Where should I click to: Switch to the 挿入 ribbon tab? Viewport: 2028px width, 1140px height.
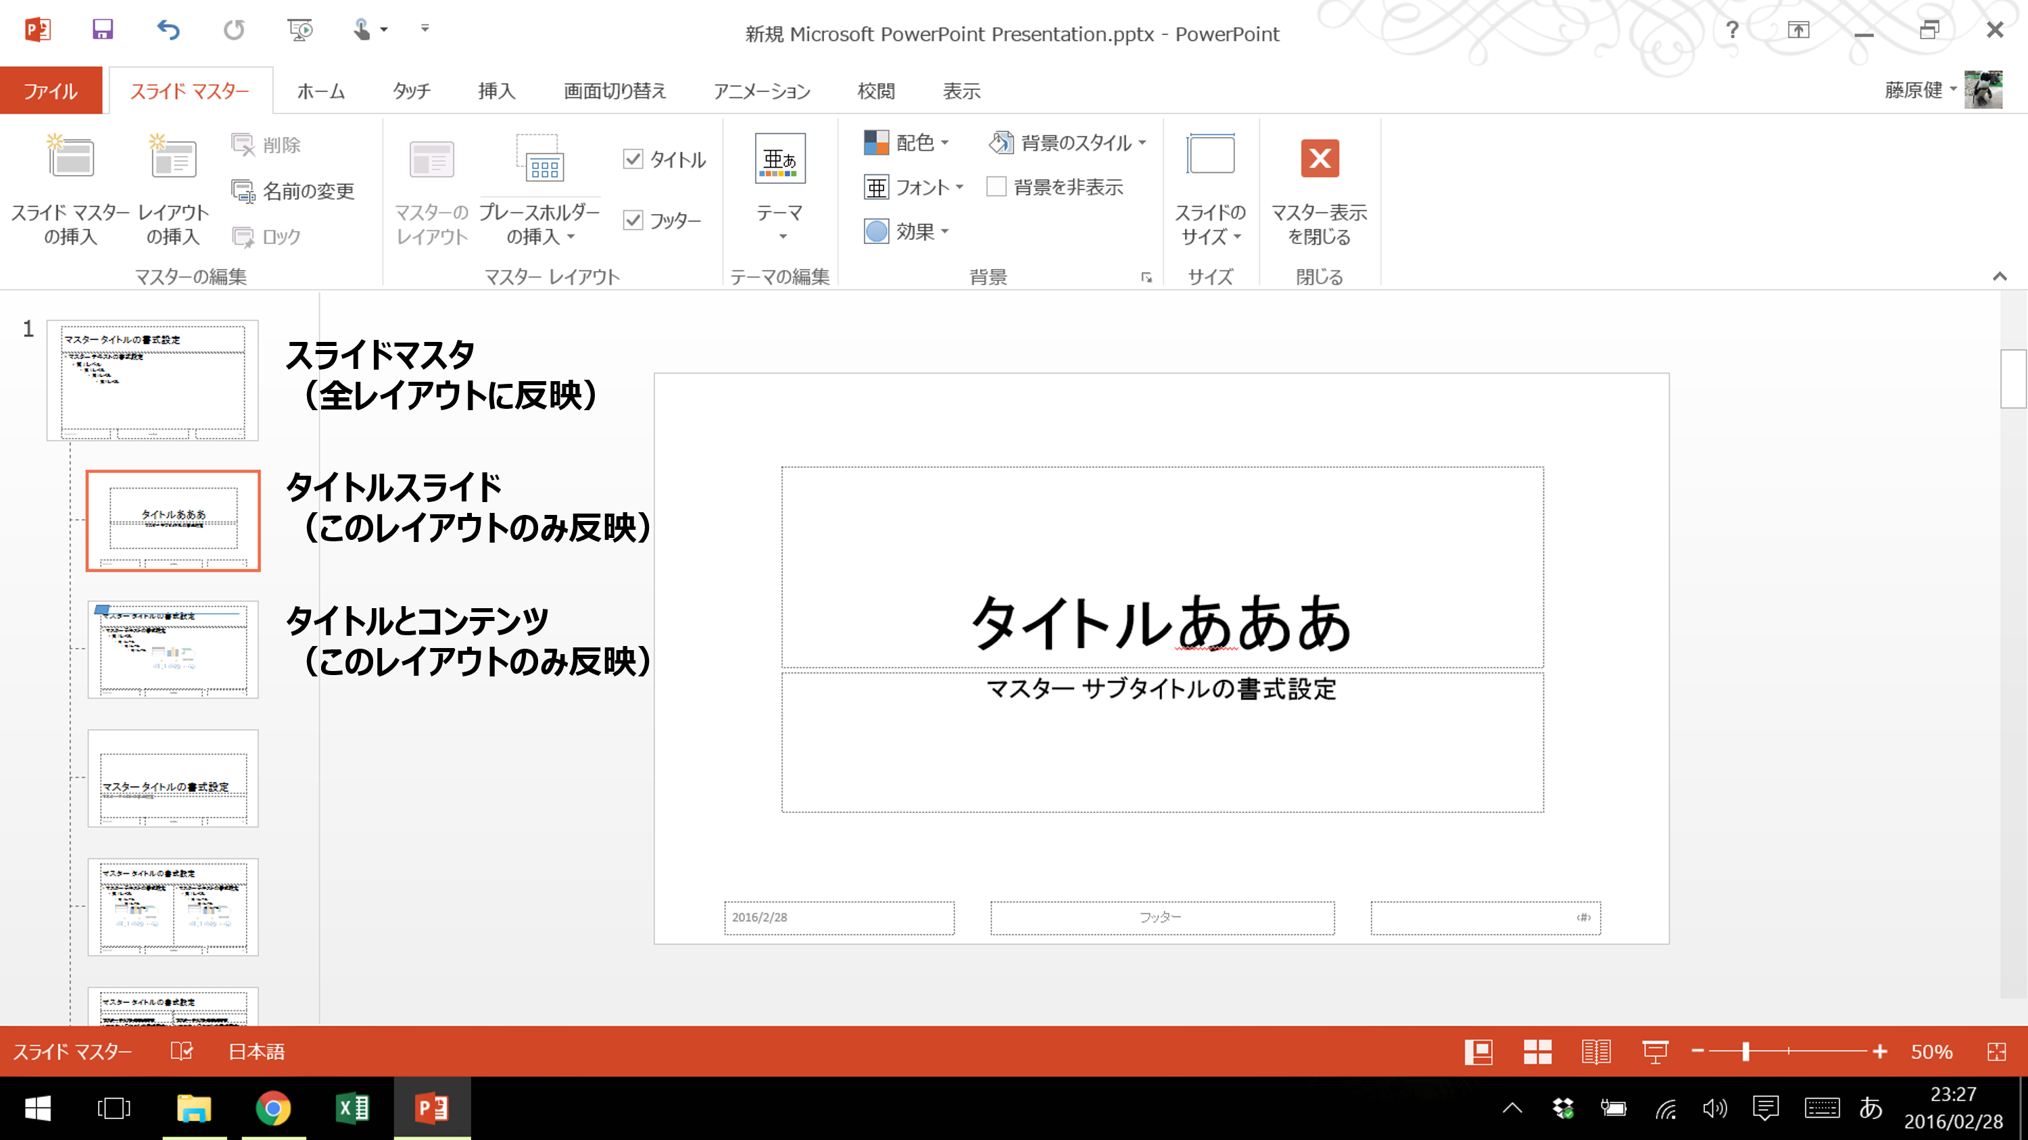(x=496, y=91)
